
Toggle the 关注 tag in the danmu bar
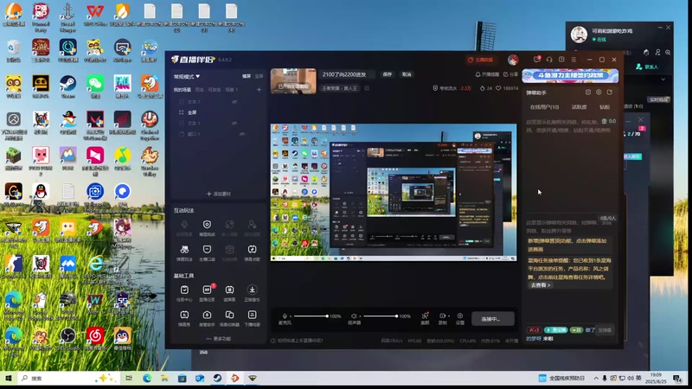tap(534, 330)
